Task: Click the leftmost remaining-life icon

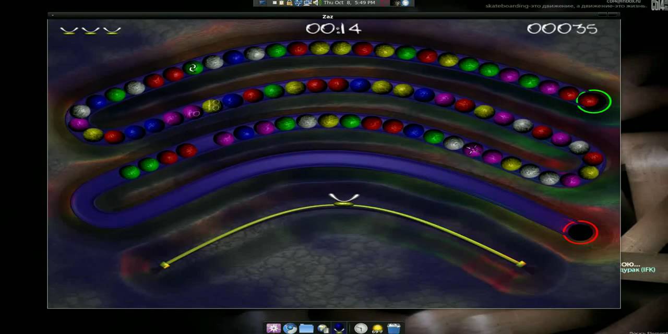Action: tap(68, 31)
